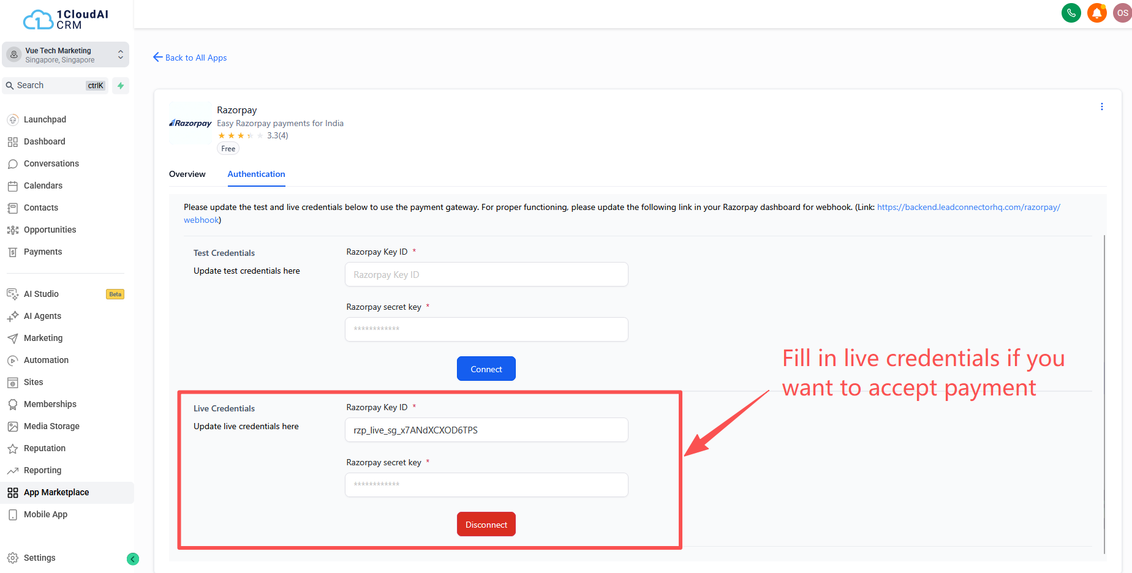This screenshot has height=573, width=1132.
Task: Switch to the Overview tab
Action: coord(187,174)
